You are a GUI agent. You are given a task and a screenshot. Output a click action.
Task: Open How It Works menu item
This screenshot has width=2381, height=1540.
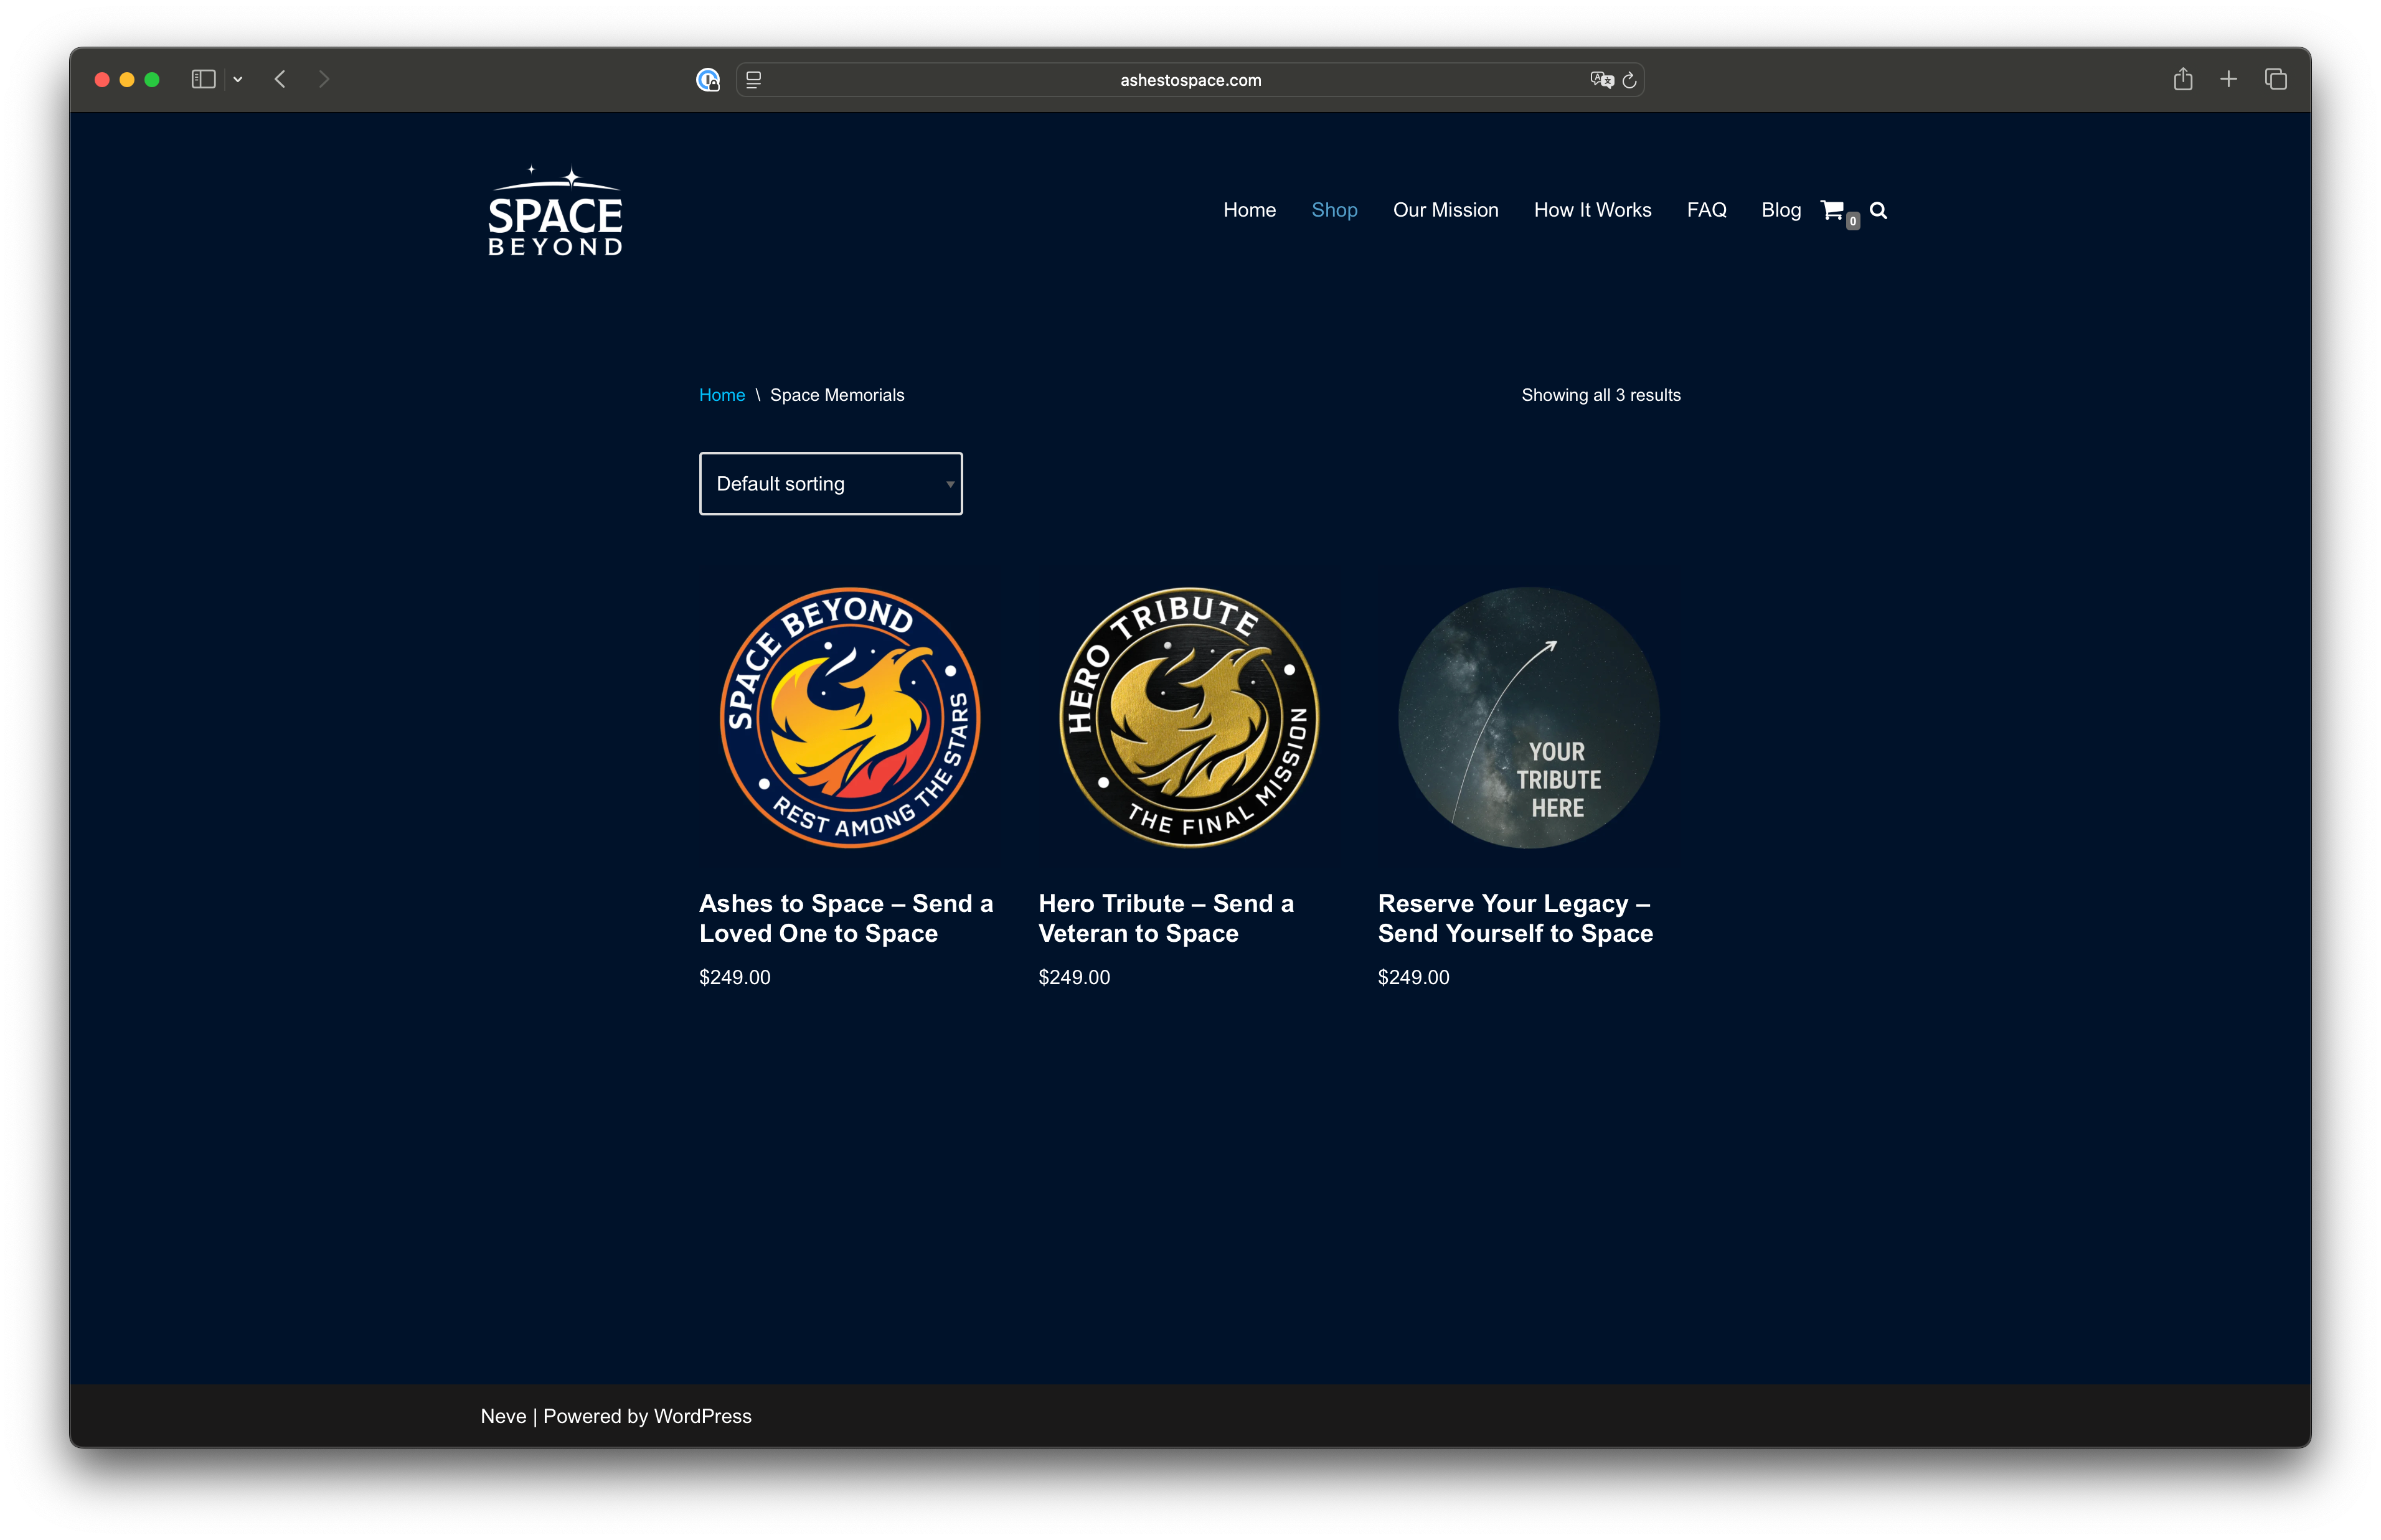pyautogui.click(x=1592, y=210)
